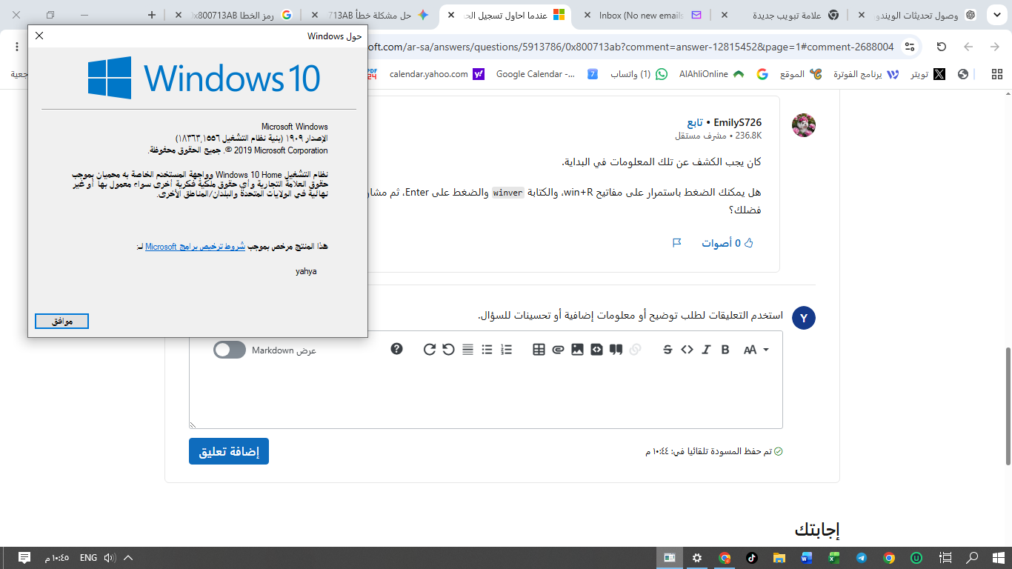
Task: Click the paragraph alignment lines icon in editor
Action: (467, 350)
